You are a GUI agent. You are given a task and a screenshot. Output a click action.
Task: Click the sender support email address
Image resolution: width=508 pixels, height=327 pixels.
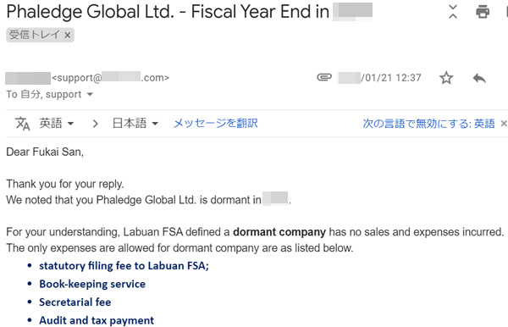coord(110,78)
